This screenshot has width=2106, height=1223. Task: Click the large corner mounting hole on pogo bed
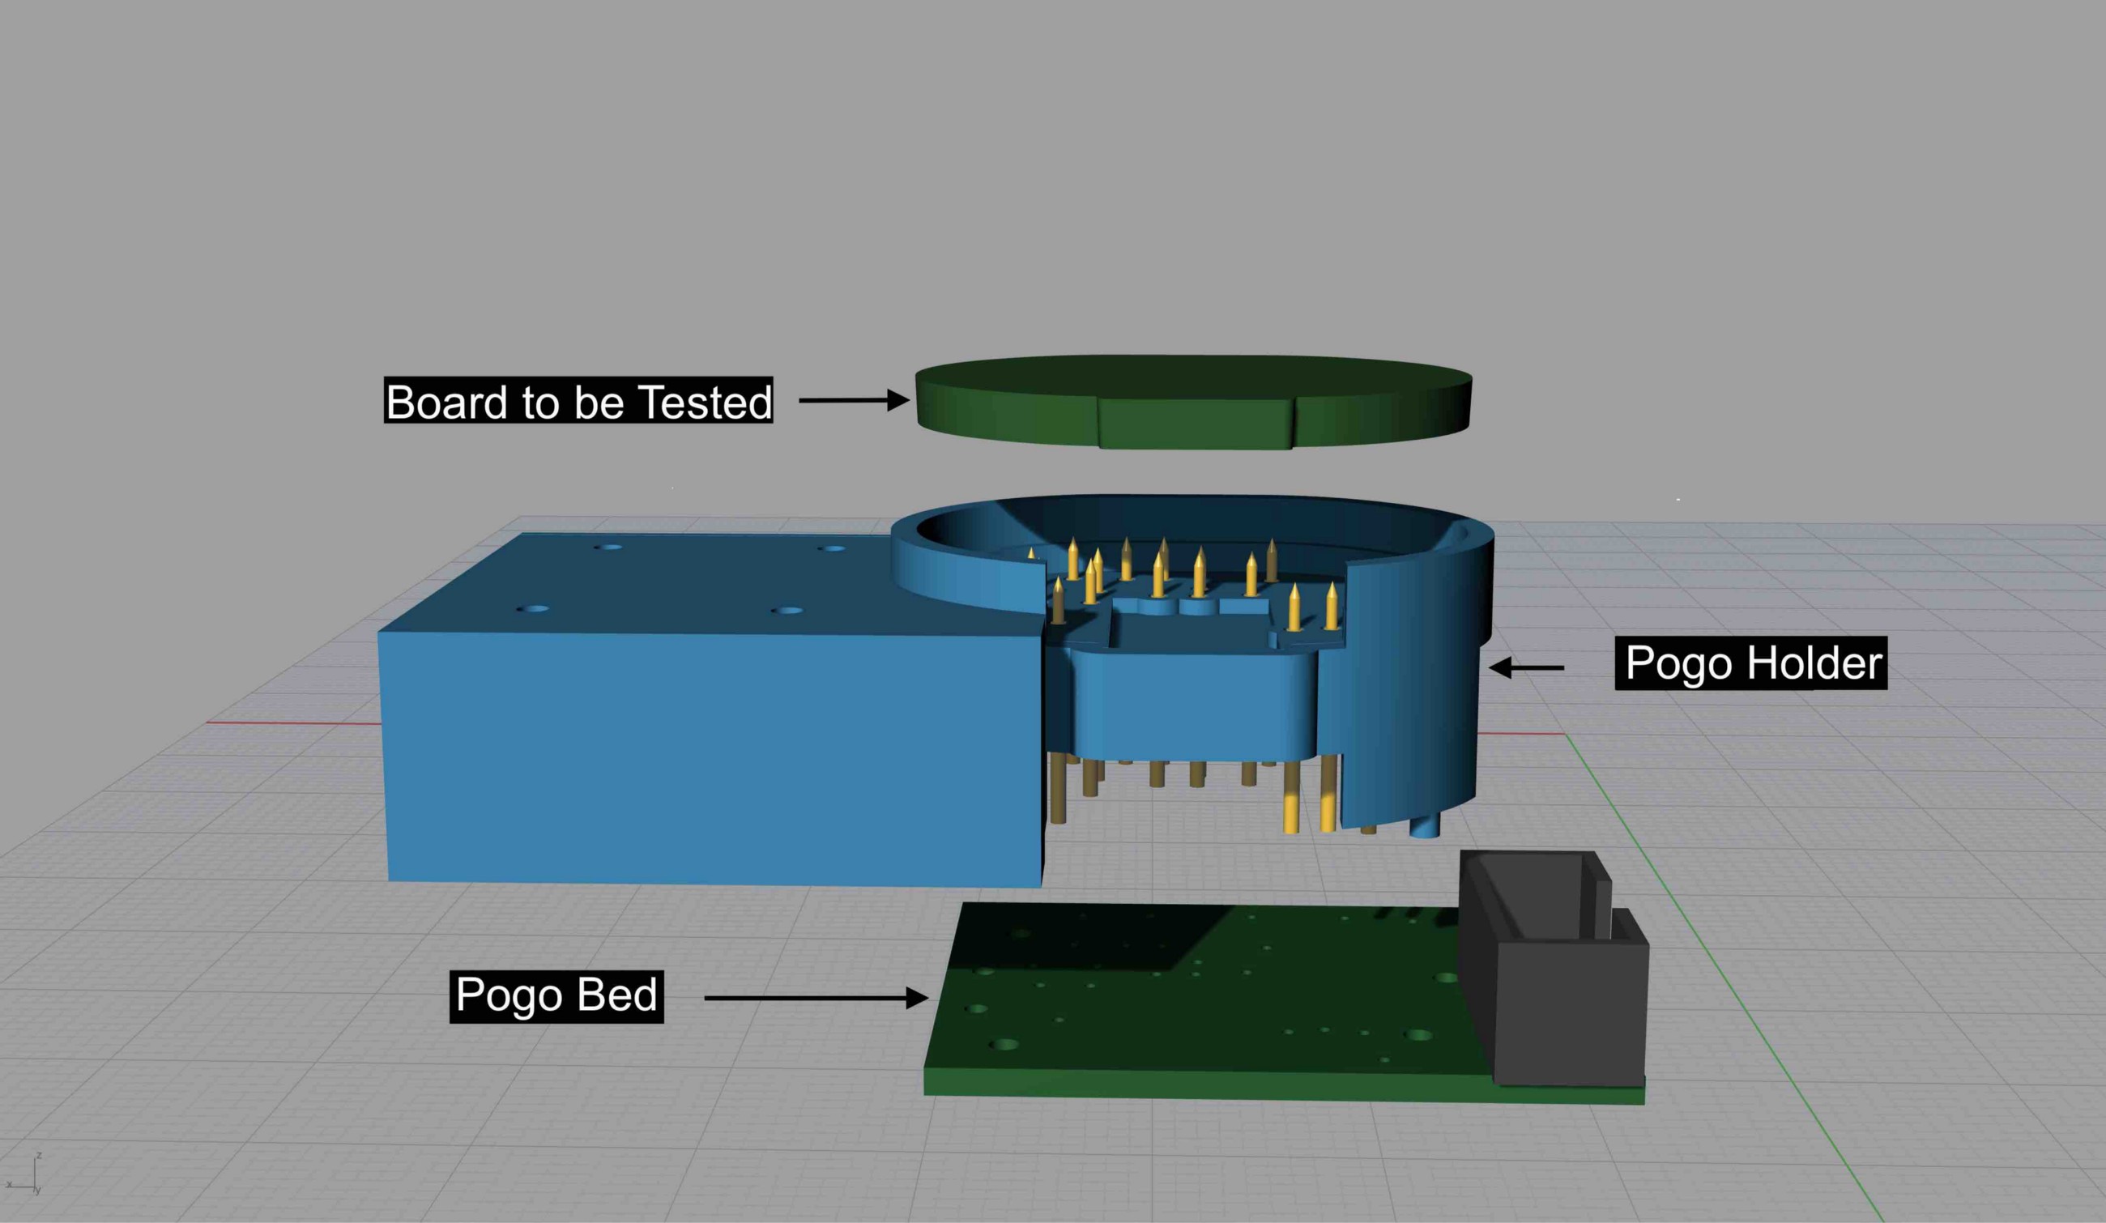tap(1004, 1045)
